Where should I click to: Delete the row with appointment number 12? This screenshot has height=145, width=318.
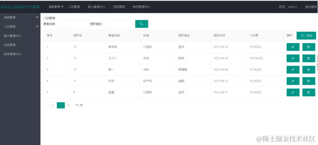pyautogui.click(x=309, y=70)
